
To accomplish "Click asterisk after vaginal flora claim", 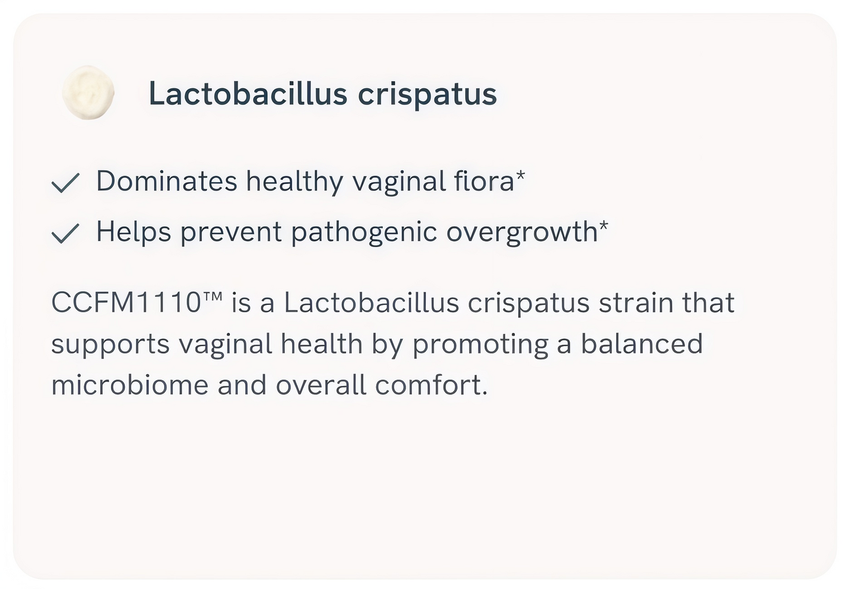I will (520, 176).
